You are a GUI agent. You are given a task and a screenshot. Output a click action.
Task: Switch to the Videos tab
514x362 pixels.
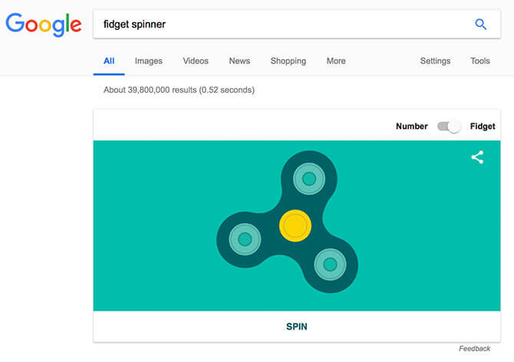(196, 61)
